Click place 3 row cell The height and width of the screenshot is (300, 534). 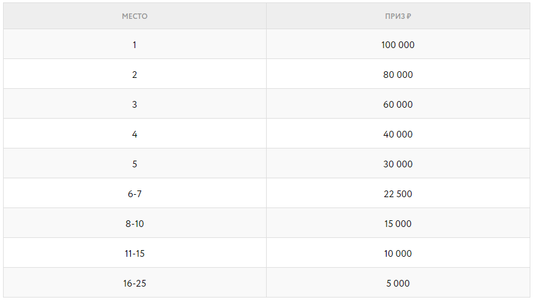click(x=135, y=105)
